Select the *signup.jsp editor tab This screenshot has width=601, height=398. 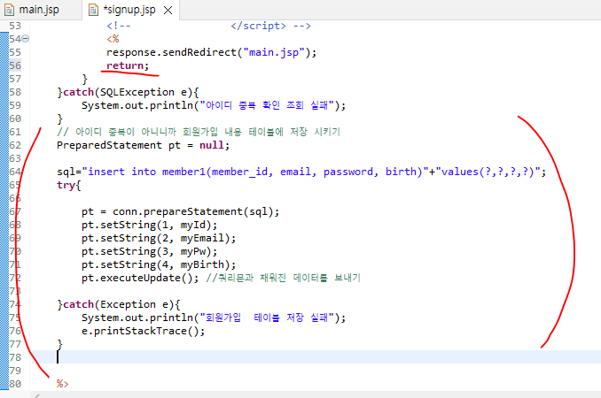pos(129,10)
